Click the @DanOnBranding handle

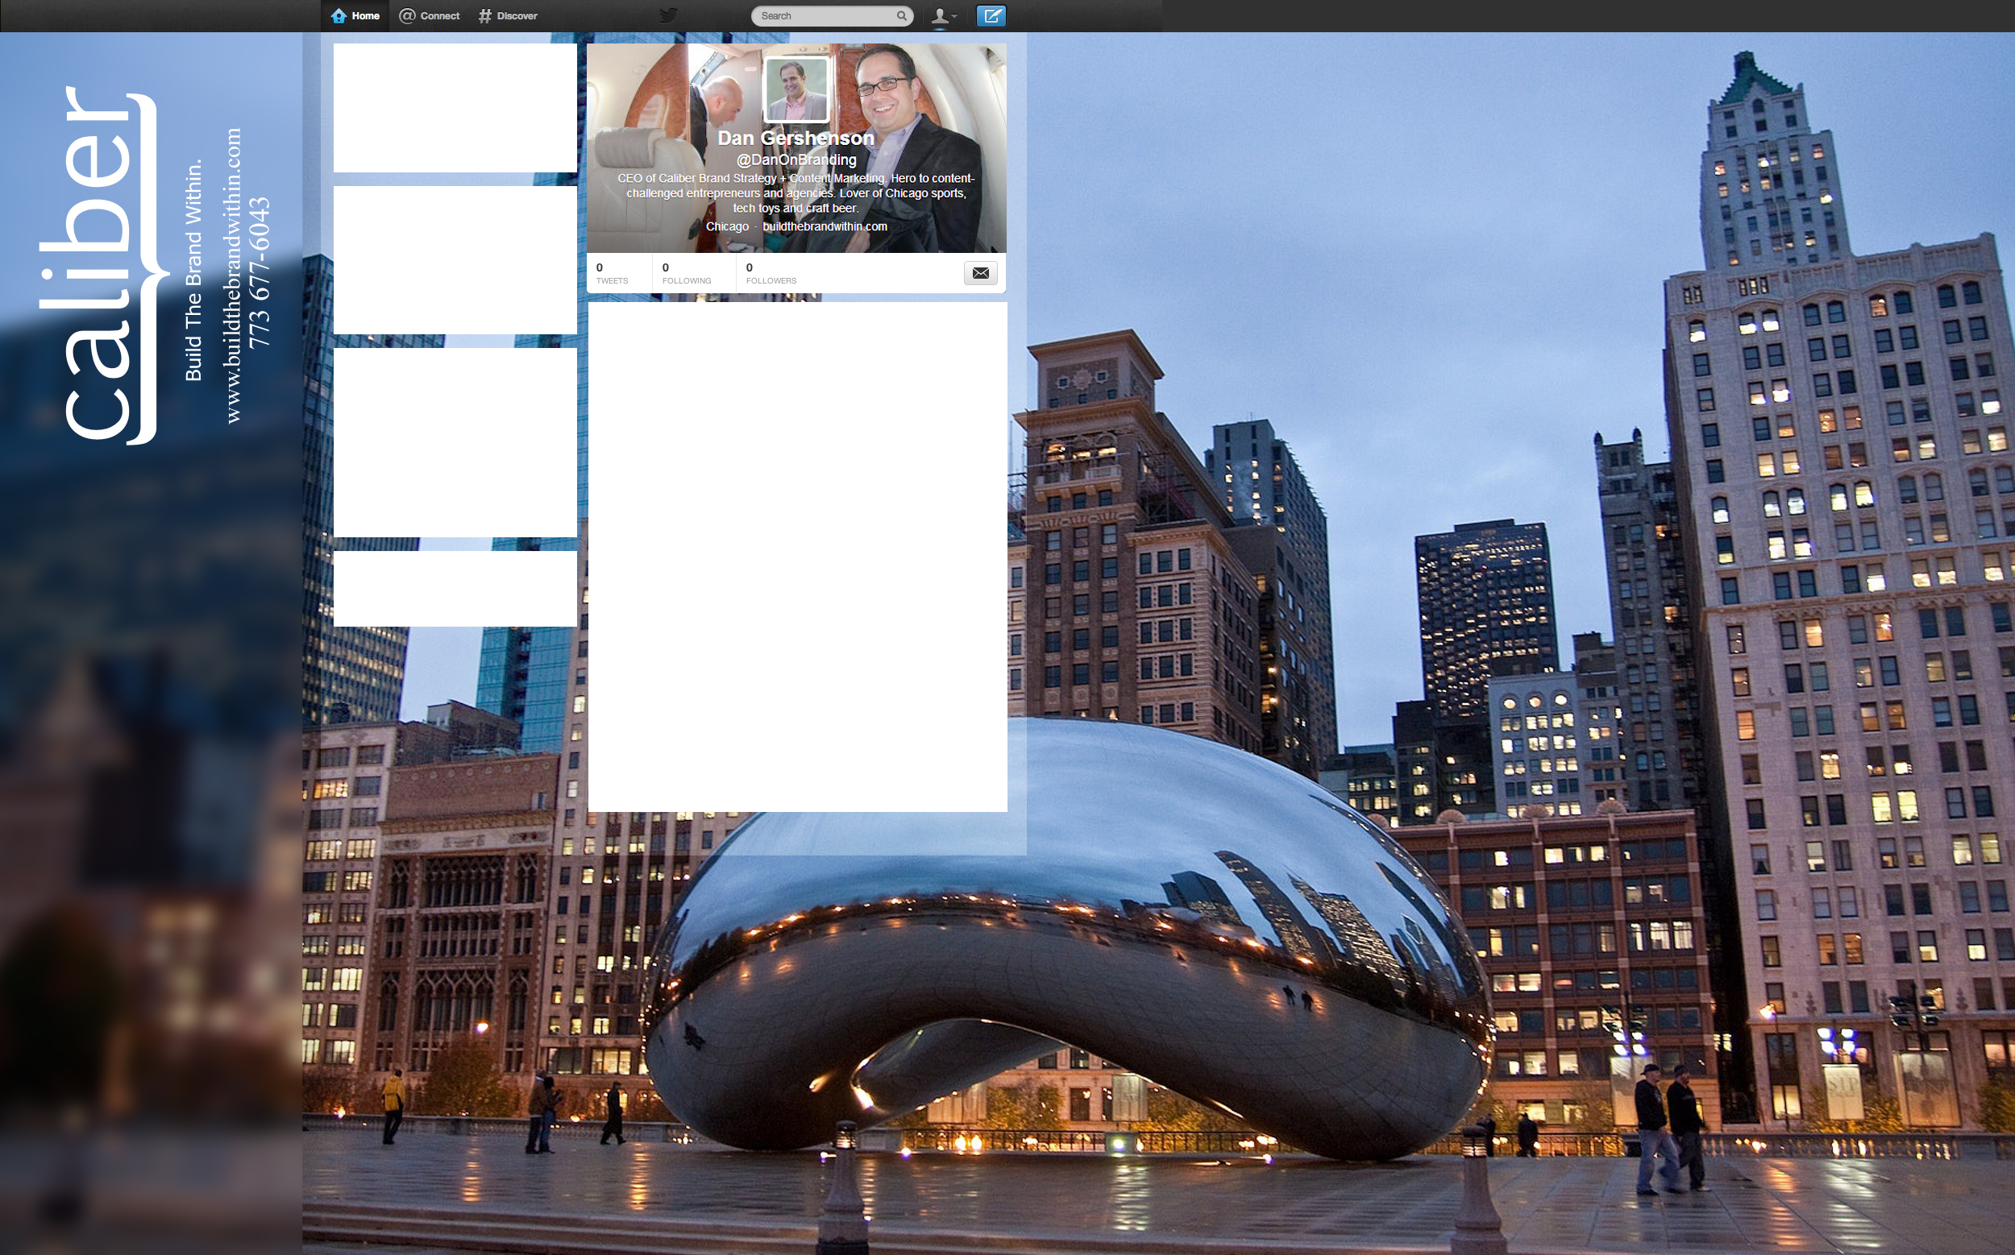[796, 159]
